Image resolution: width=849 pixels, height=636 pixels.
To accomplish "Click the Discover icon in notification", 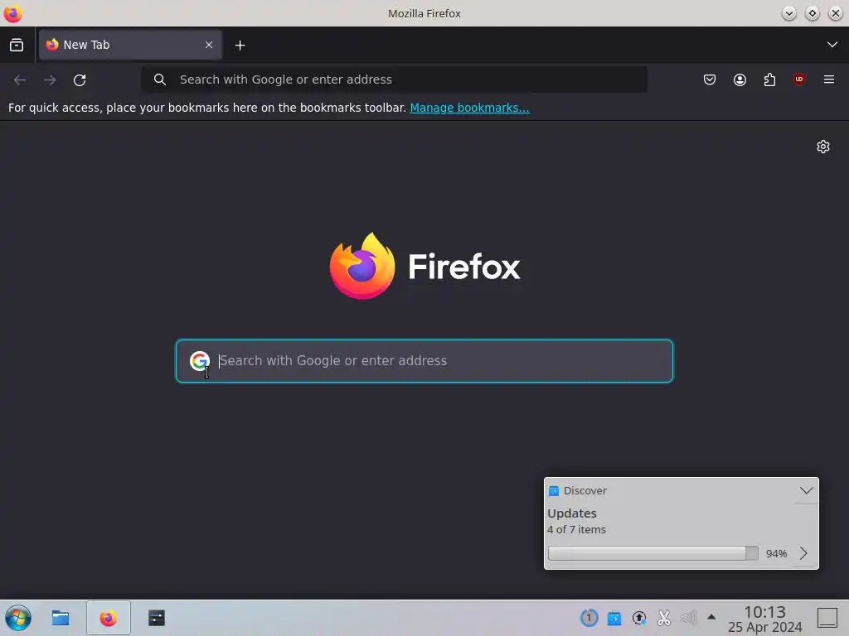I will pyautogui.click(x=553, y=490).
